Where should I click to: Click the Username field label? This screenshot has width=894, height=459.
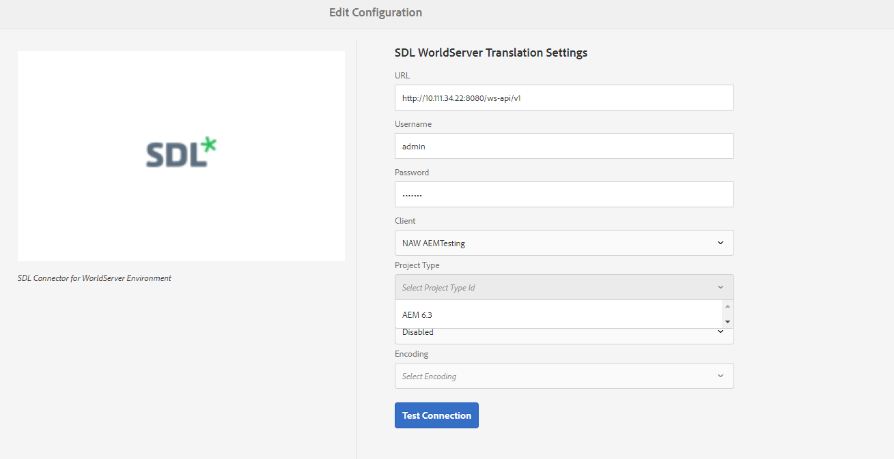click(x=413, y=124)
